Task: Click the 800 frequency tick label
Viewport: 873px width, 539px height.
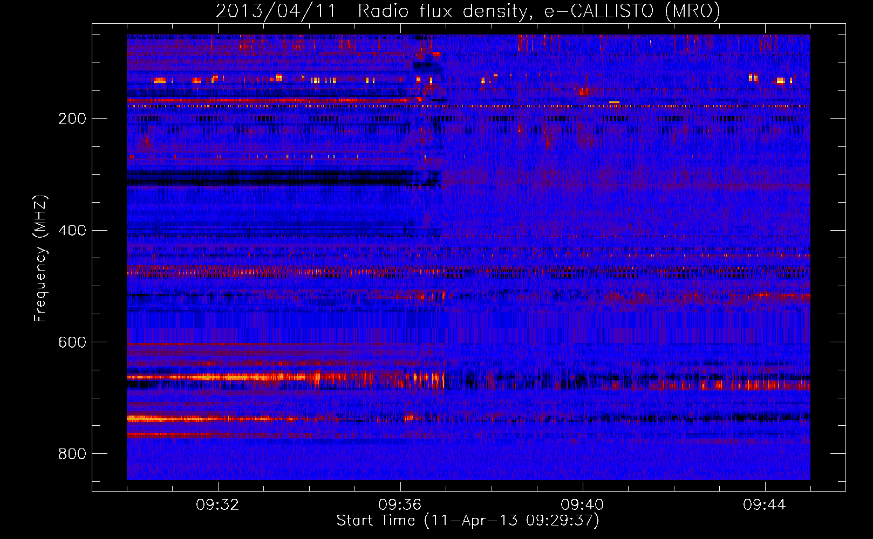Action: (72, 454)
